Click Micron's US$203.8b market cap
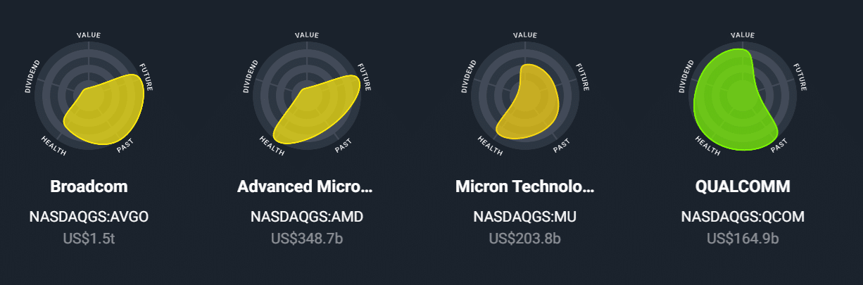The image size is (863, 285). point(524,238)
